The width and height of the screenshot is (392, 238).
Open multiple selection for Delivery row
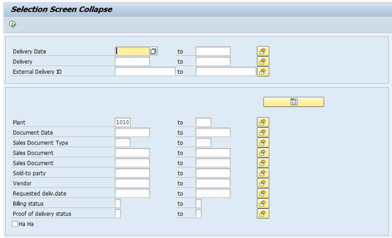[263, 61]
